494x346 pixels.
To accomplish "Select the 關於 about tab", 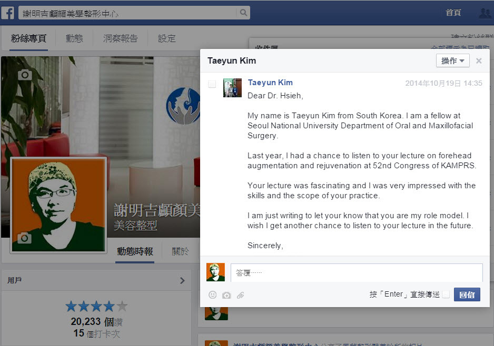I will 180,251.
